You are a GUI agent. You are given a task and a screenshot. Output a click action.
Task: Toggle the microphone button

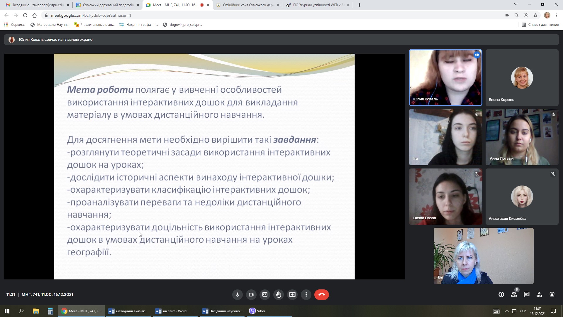tap(238, 294)
